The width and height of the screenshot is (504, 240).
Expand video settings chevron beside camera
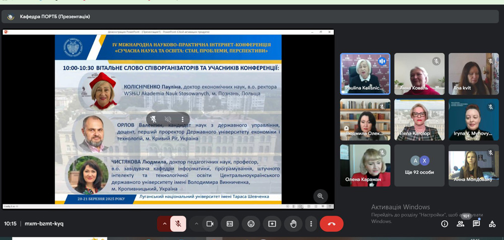tap(197, 224)
